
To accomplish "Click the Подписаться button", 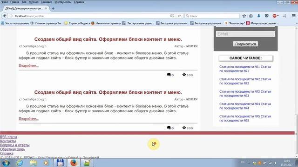I will coord(245,44).
